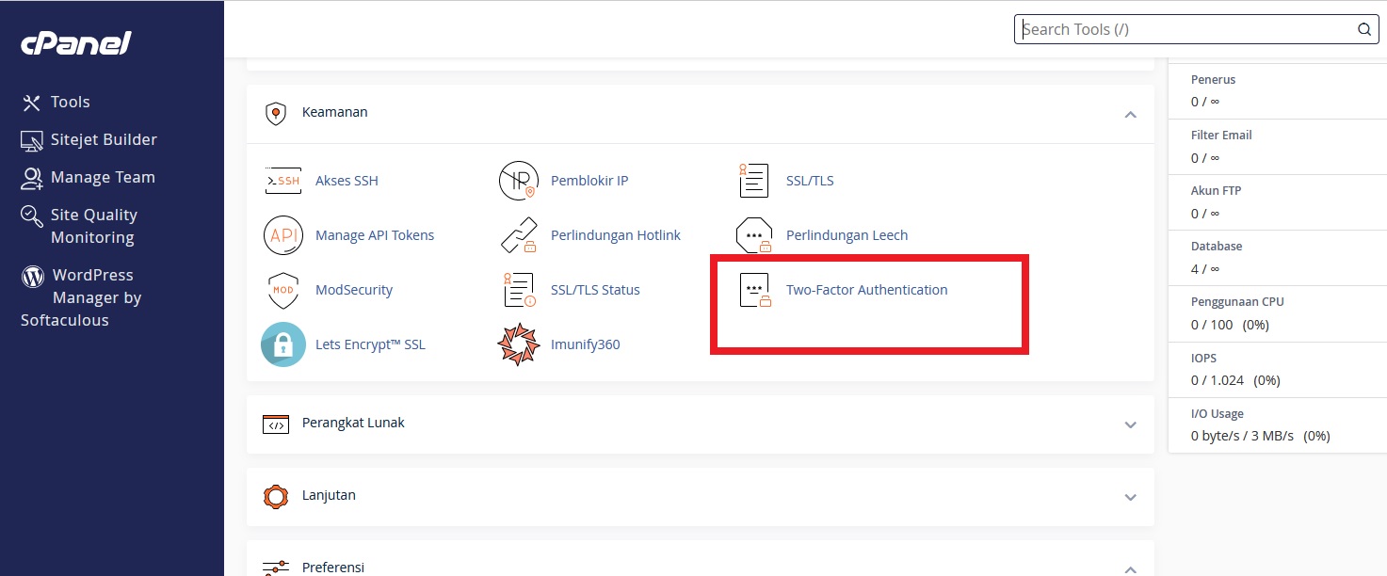Open Tools icon in sidebar
The width and height of the screenshot is (1387, 576).
(32, 103)
